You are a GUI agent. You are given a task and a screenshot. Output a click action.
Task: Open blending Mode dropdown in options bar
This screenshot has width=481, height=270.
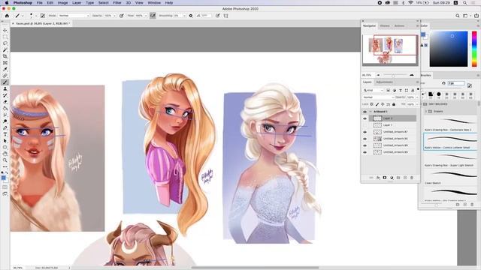[74, 16]
